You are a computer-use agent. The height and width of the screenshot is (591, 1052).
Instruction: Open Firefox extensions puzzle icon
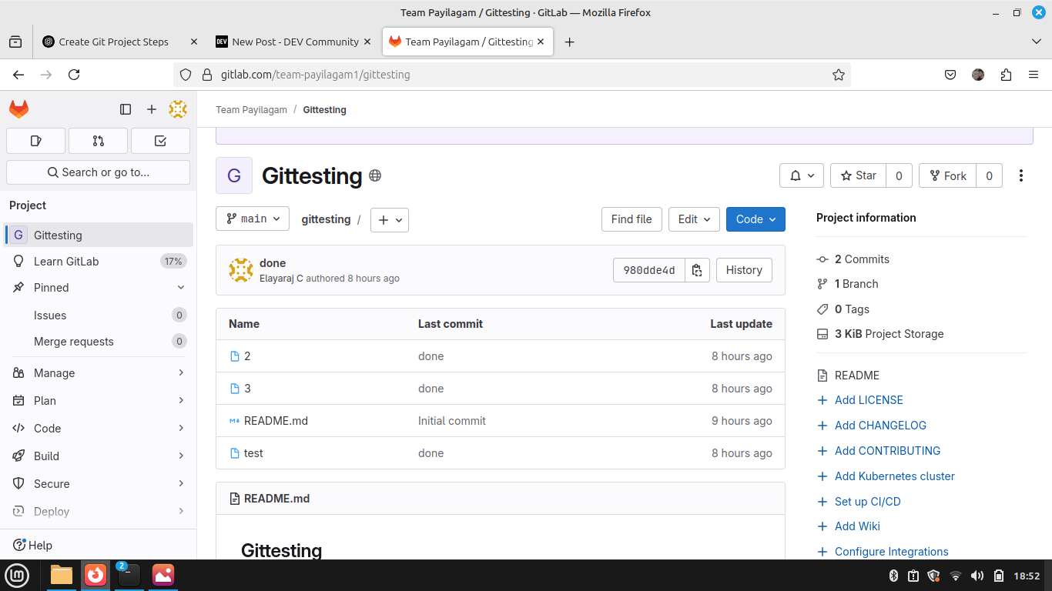coord(1006,75)
